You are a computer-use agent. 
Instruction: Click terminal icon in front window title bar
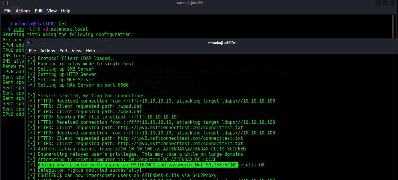click(30, 43)
